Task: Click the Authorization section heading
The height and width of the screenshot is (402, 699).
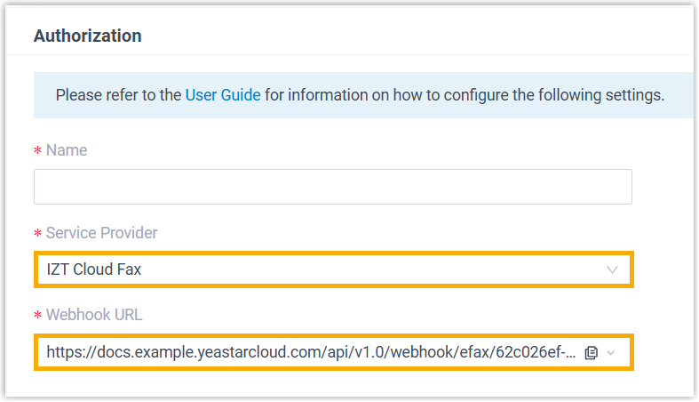Action: pyautogui.click(x=87, y=36)
